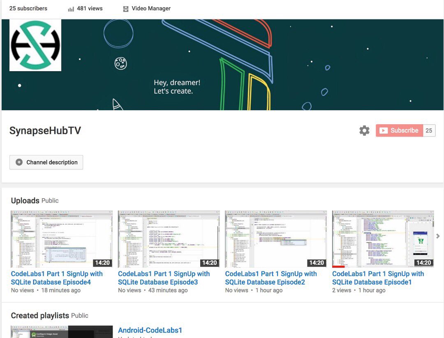Open the Episode1 video title link
This screenshot has width=444, height=338.
coord(378,278)
